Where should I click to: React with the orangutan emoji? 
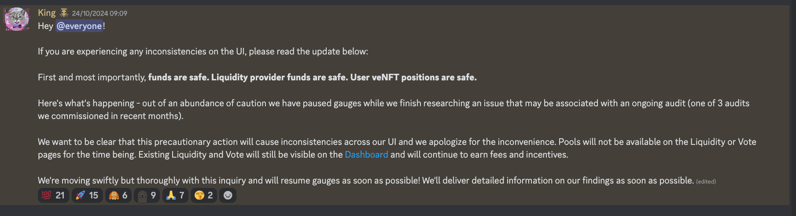(118, 195)
